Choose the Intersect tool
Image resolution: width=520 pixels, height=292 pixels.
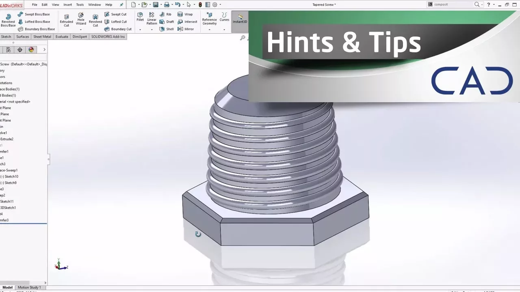[187, 21]
